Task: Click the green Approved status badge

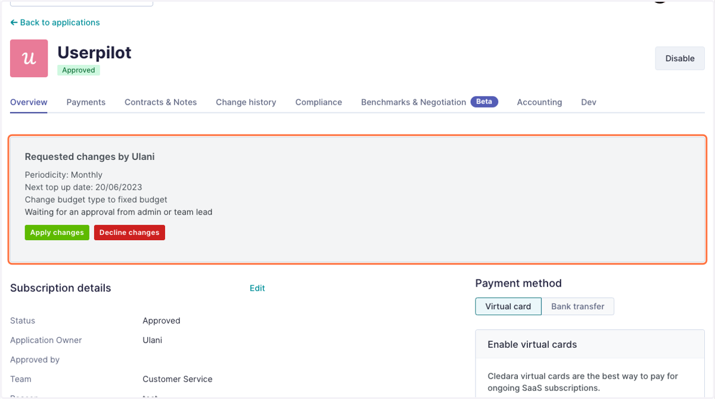Action: pos(79,70)
